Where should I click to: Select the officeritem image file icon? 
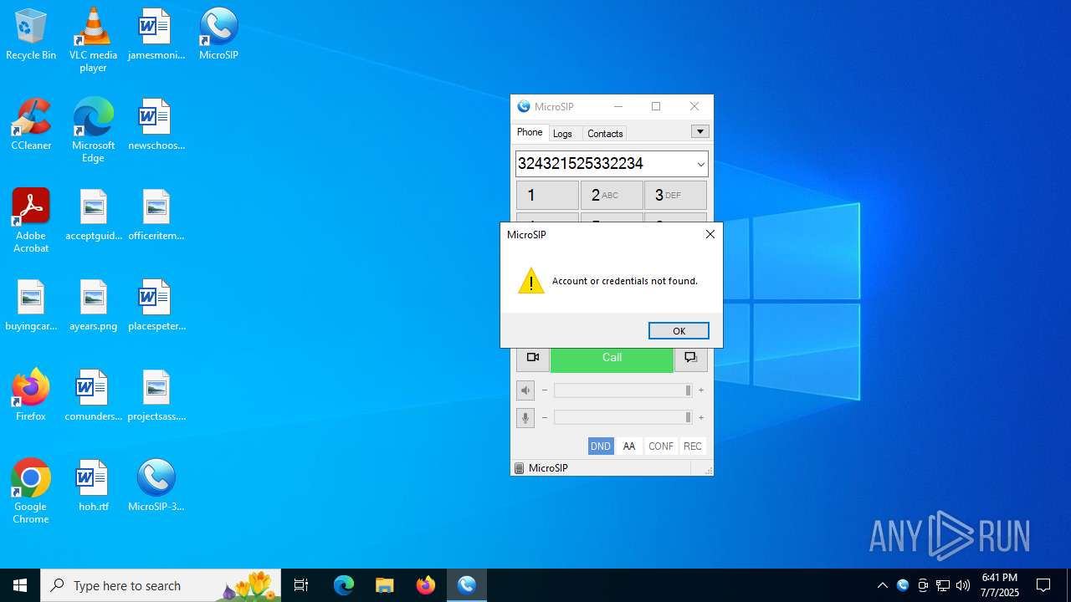[156, 216]
